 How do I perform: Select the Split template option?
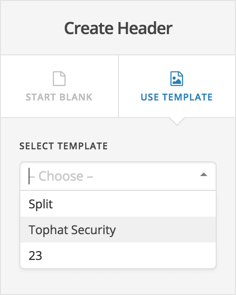pos(118,204)
